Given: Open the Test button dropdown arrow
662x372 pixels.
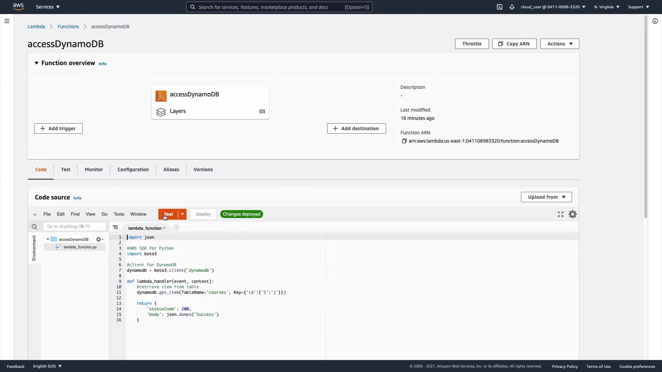Looking at the screenshot, I should [182, 214].
